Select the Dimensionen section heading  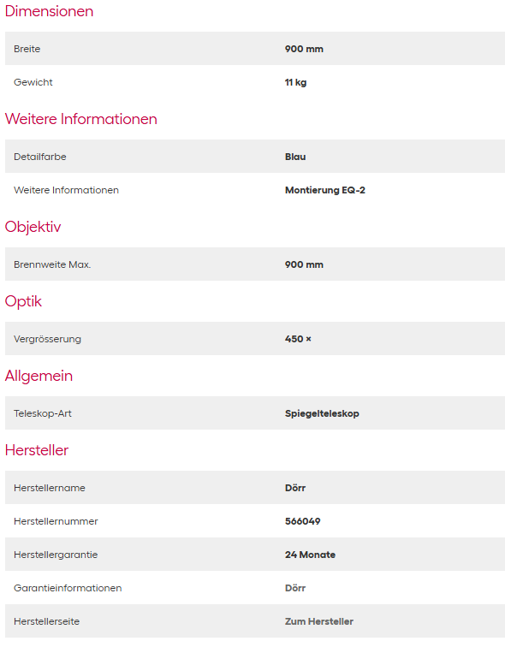click(49, 12)
